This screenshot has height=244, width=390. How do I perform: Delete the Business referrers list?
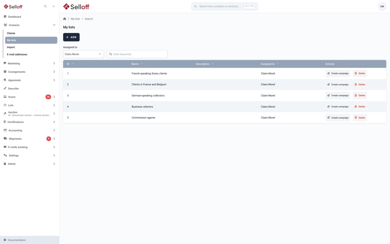click(360, 106)
